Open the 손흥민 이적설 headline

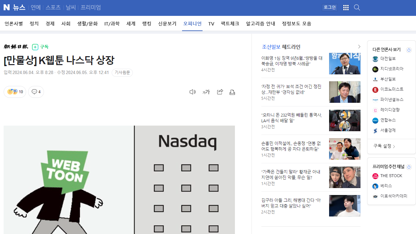click(x=291, y=146)
